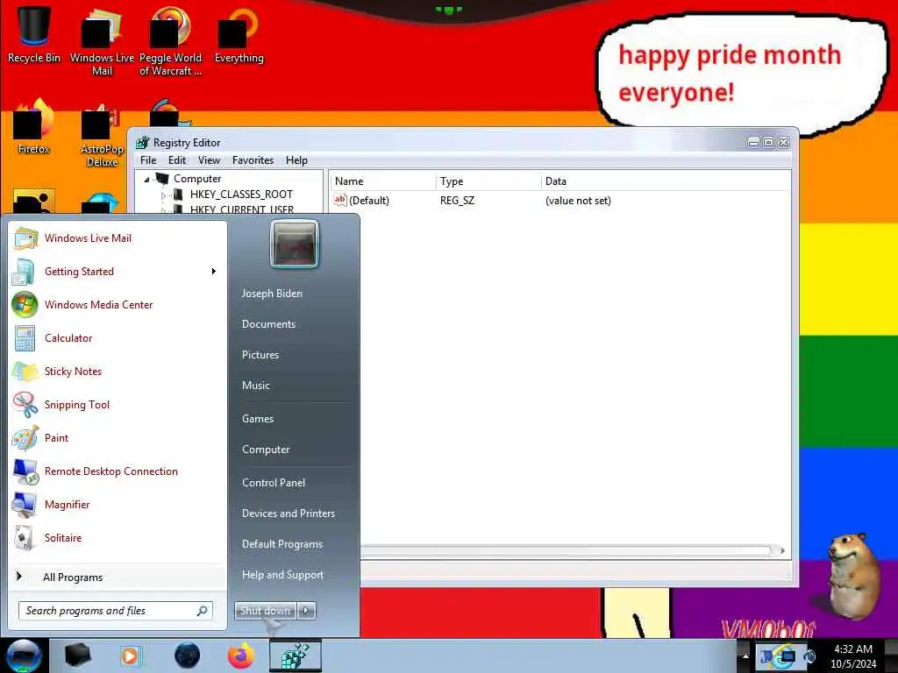Open Music library link
Image resolution: width=898 pixels, height=673 pixels.
pyautogui.click(x=255, y=386)
